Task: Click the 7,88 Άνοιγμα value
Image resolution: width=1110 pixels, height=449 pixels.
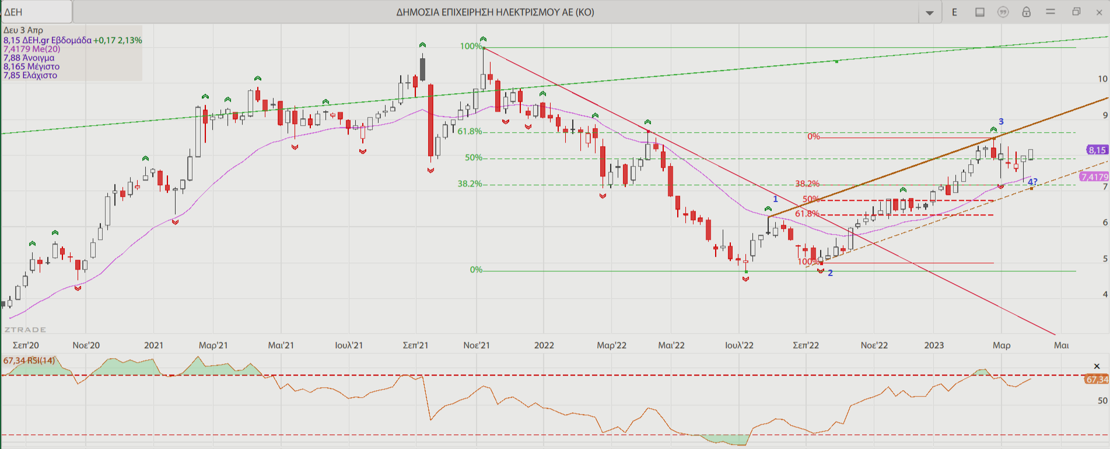Action: 29,58
